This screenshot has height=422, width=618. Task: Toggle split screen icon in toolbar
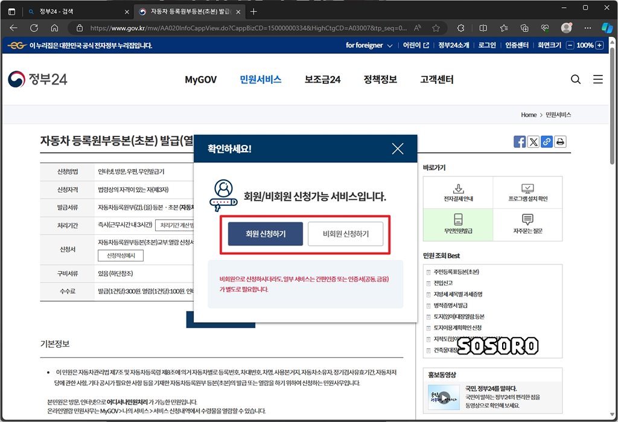(483, 28)
